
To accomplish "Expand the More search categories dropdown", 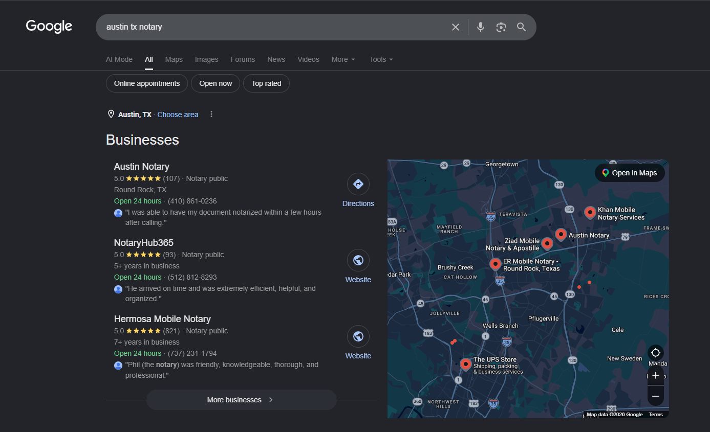I will (343, 59).
